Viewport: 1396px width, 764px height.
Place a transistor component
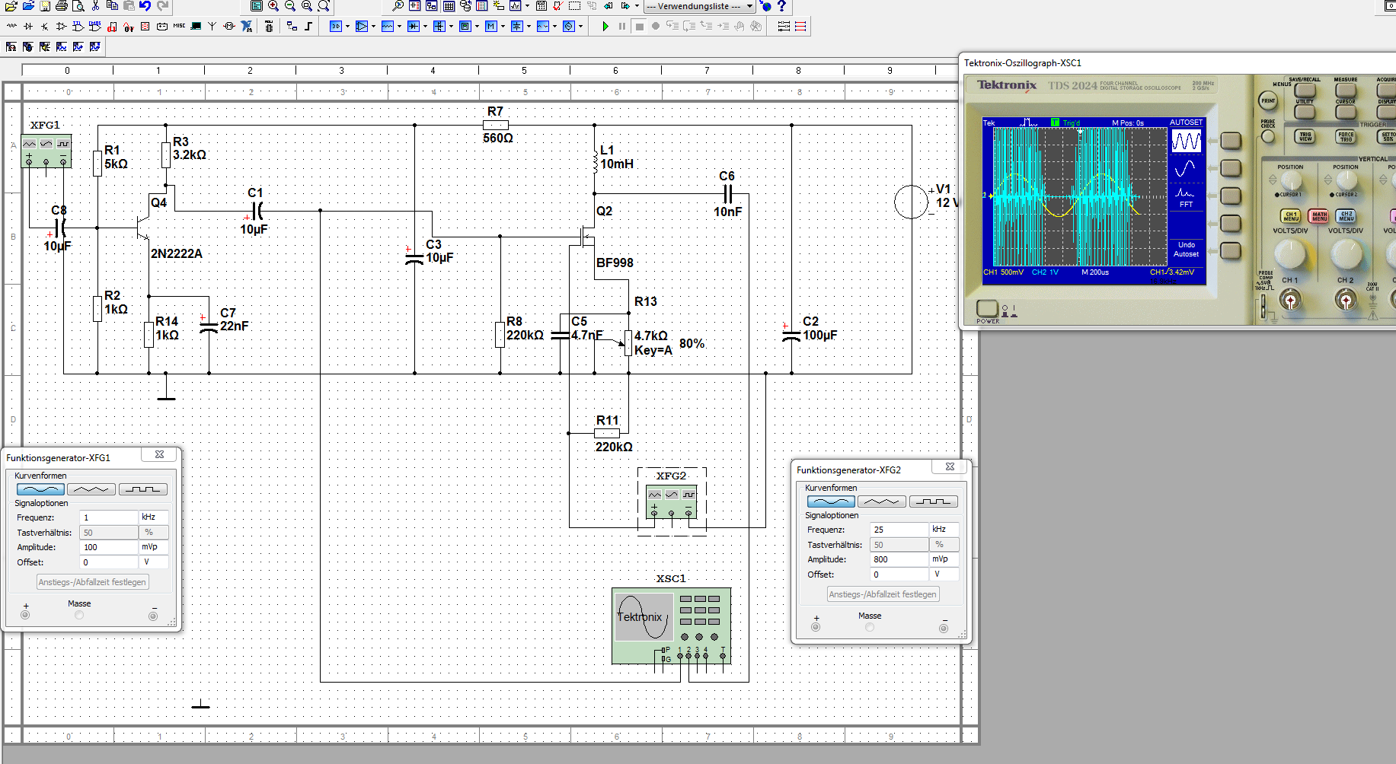coord(45,26)
